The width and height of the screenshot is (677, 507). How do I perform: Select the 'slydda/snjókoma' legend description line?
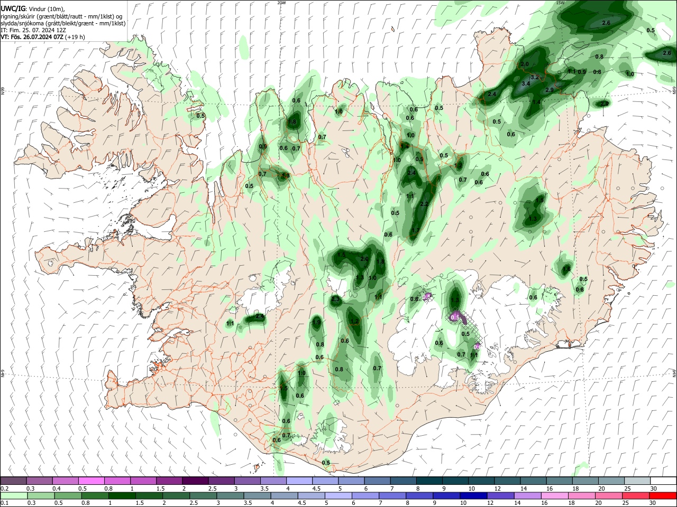[63, 23]
